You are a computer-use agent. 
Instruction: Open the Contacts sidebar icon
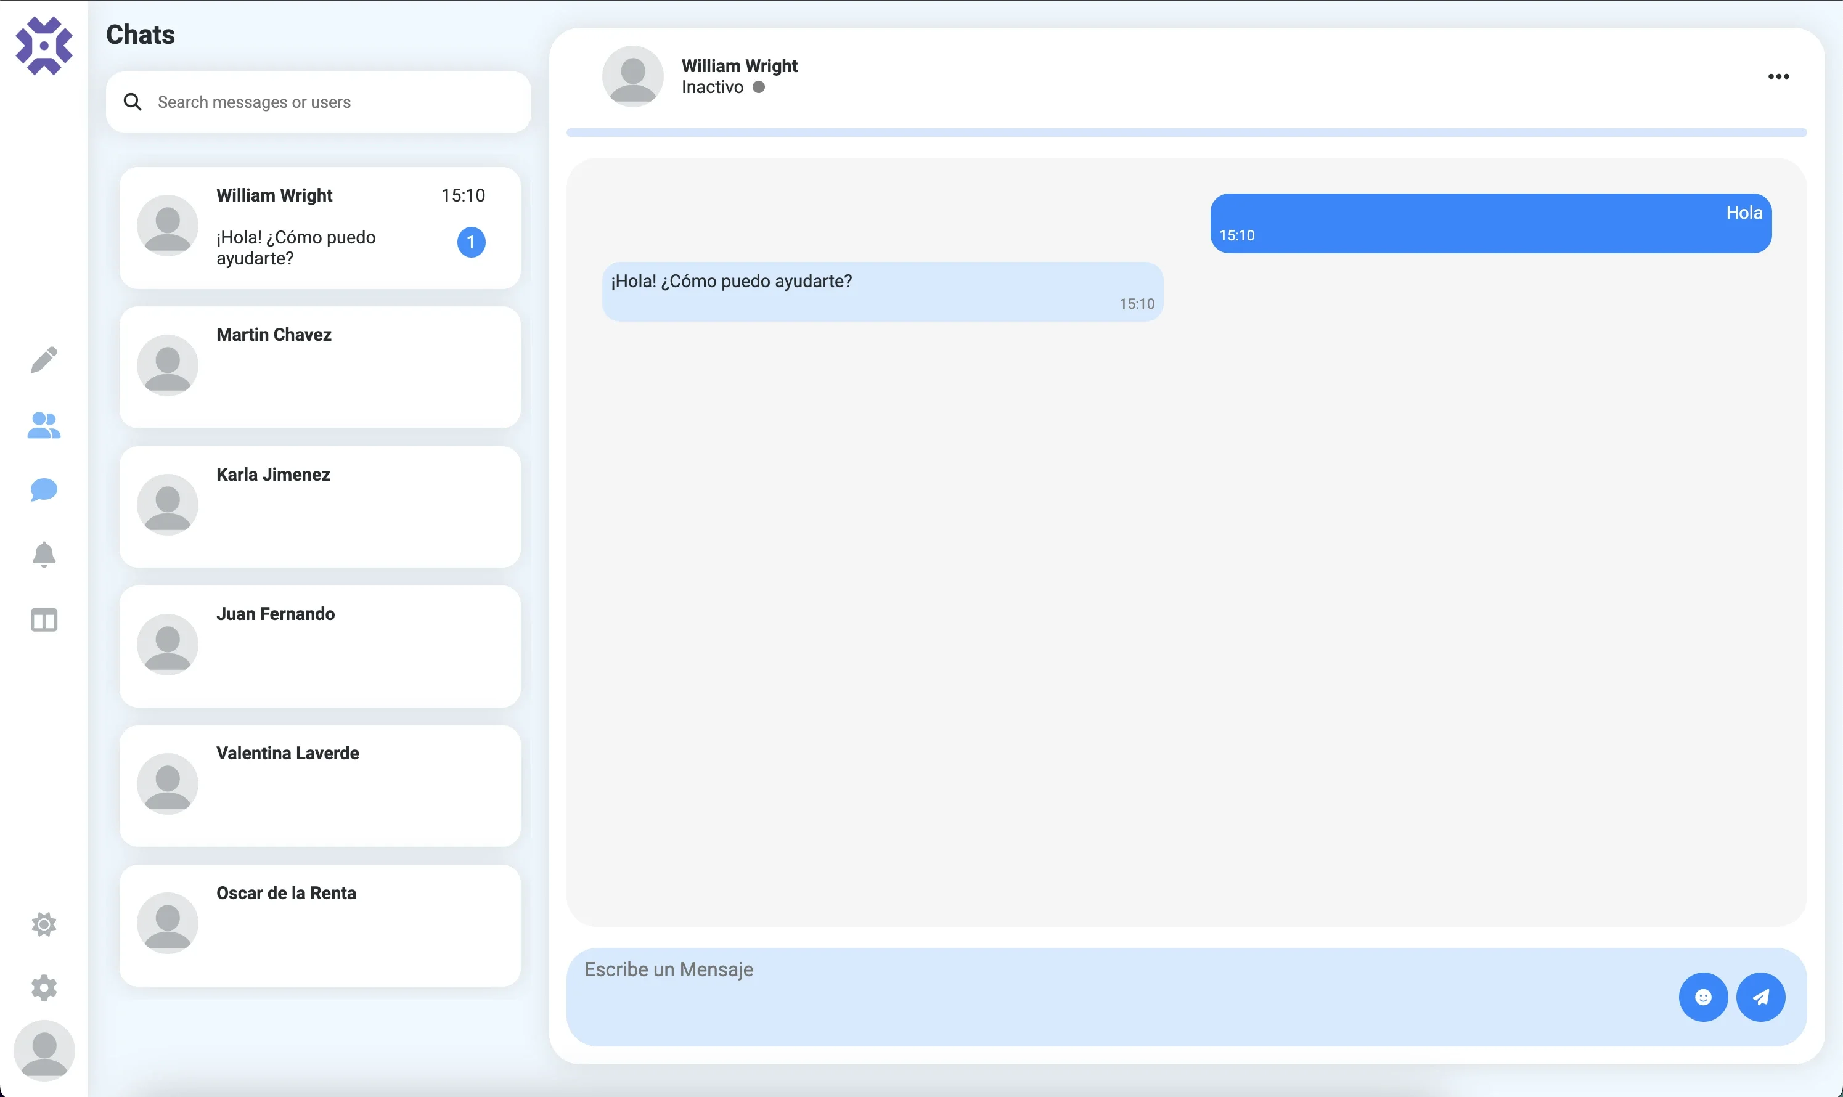coord(44,425)
